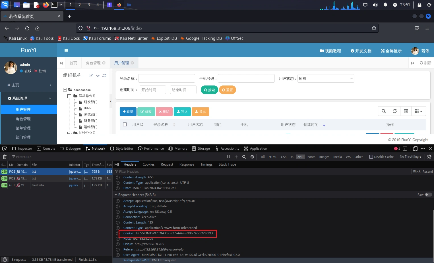This screenshot has height=263, width=434.
Task: Clear the network log with the trash icon
Action: (5, 157)
